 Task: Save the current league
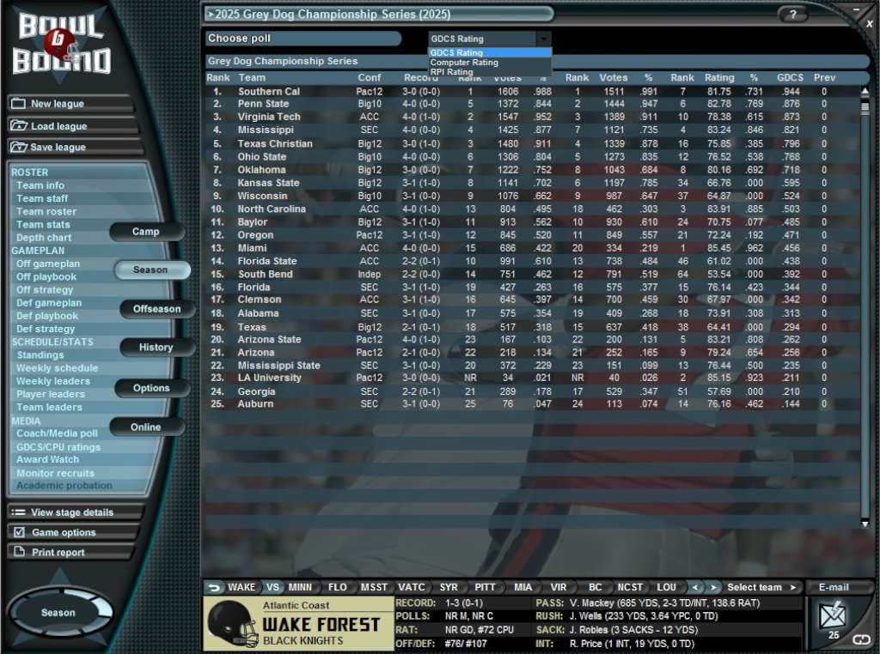pyautogui.click(x=67, y=148)
